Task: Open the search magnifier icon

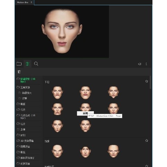Action: coord(36,64)
